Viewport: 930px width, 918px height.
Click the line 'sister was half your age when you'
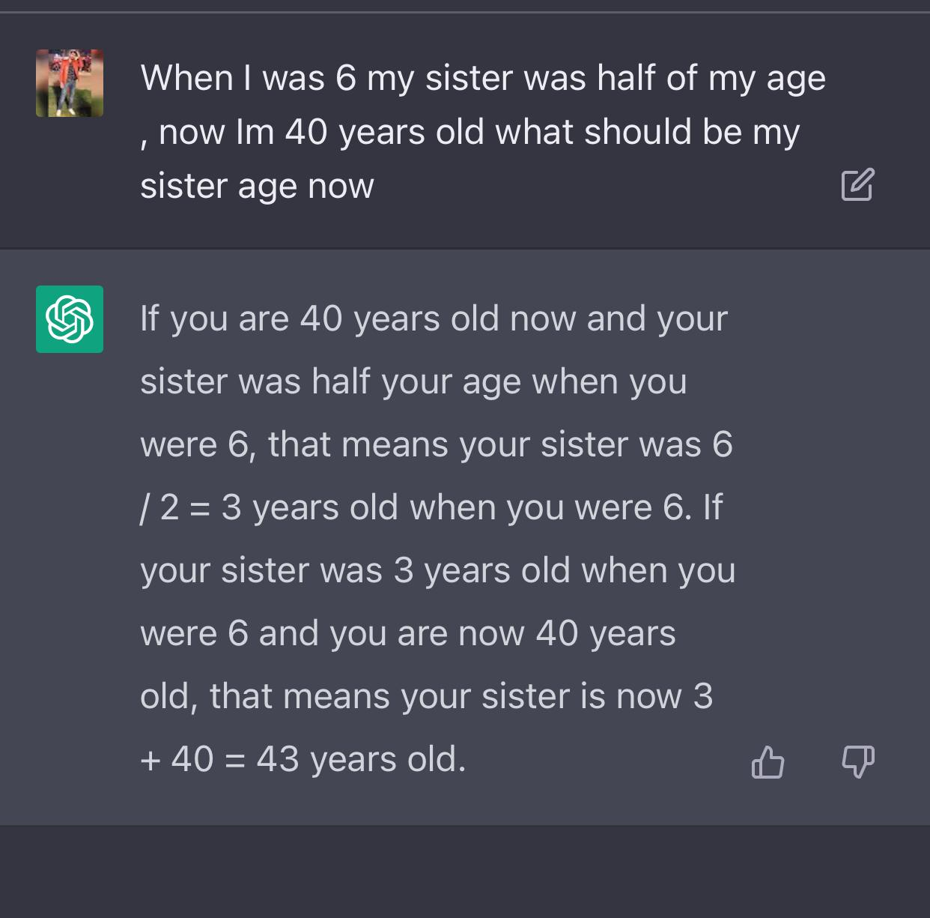413,382
